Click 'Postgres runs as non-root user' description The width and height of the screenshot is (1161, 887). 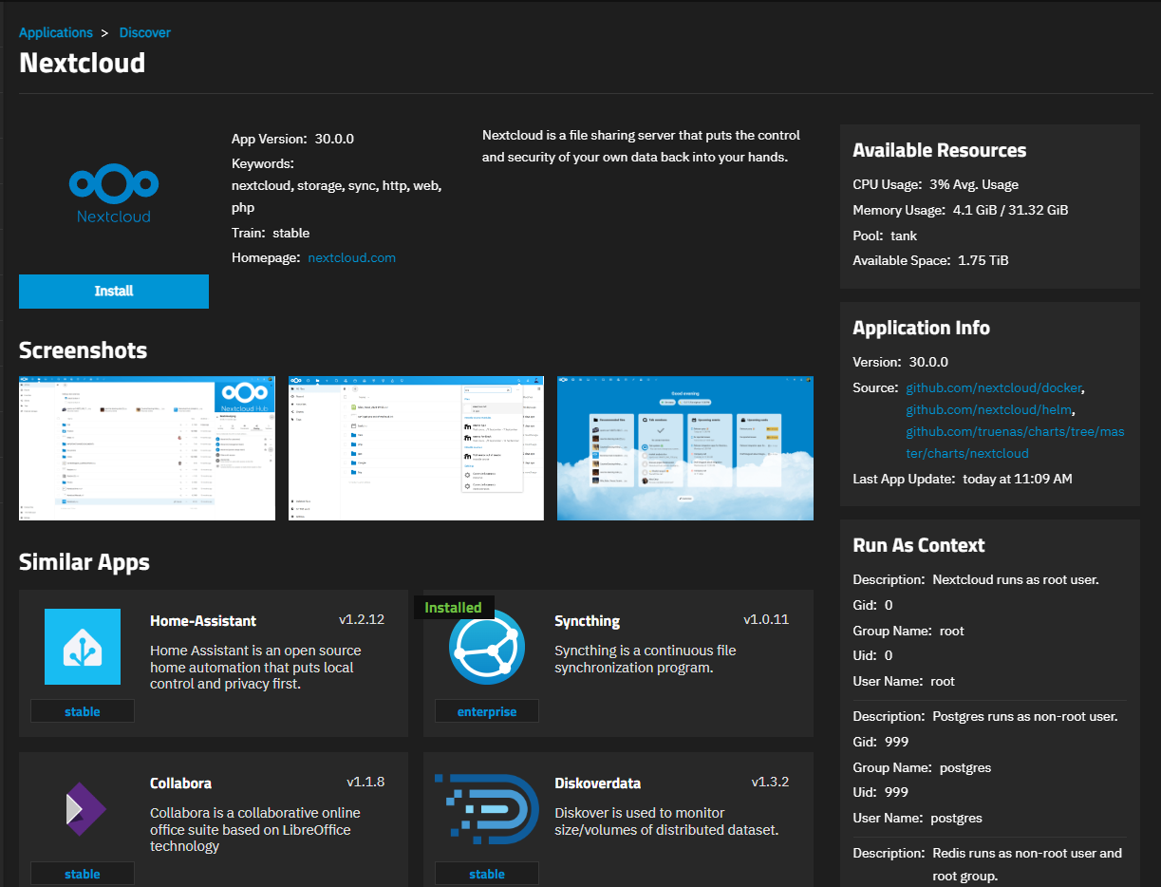coord(1025,716)
